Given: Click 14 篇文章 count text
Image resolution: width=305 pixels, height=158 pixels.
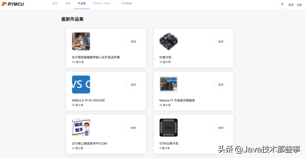Looking at the screenshot, I should coord(78,148).
